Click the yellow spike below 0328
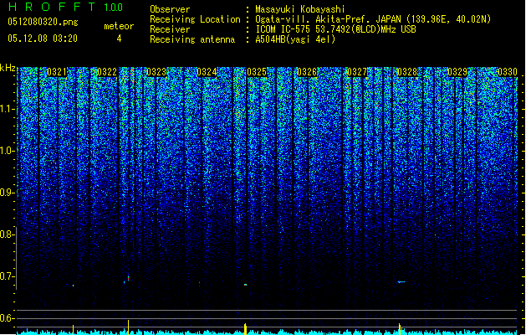Screen dimensions: 526x335 click(x=400, y=328)
